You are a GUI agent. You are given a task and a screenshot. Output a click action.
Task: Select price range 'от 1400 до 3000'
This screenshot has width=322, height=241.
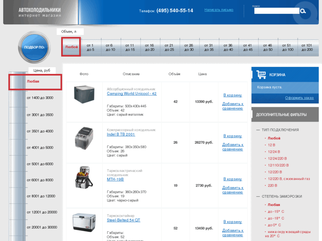click(40, 98)
